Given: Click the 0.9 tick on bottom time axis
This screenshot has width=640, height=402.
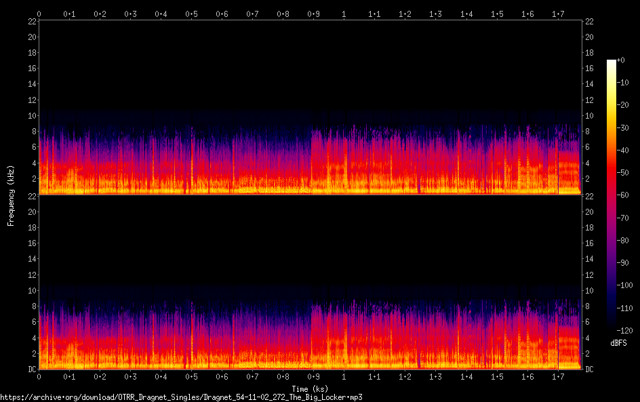Looking at the screenshot, I should tap(313, 376).
